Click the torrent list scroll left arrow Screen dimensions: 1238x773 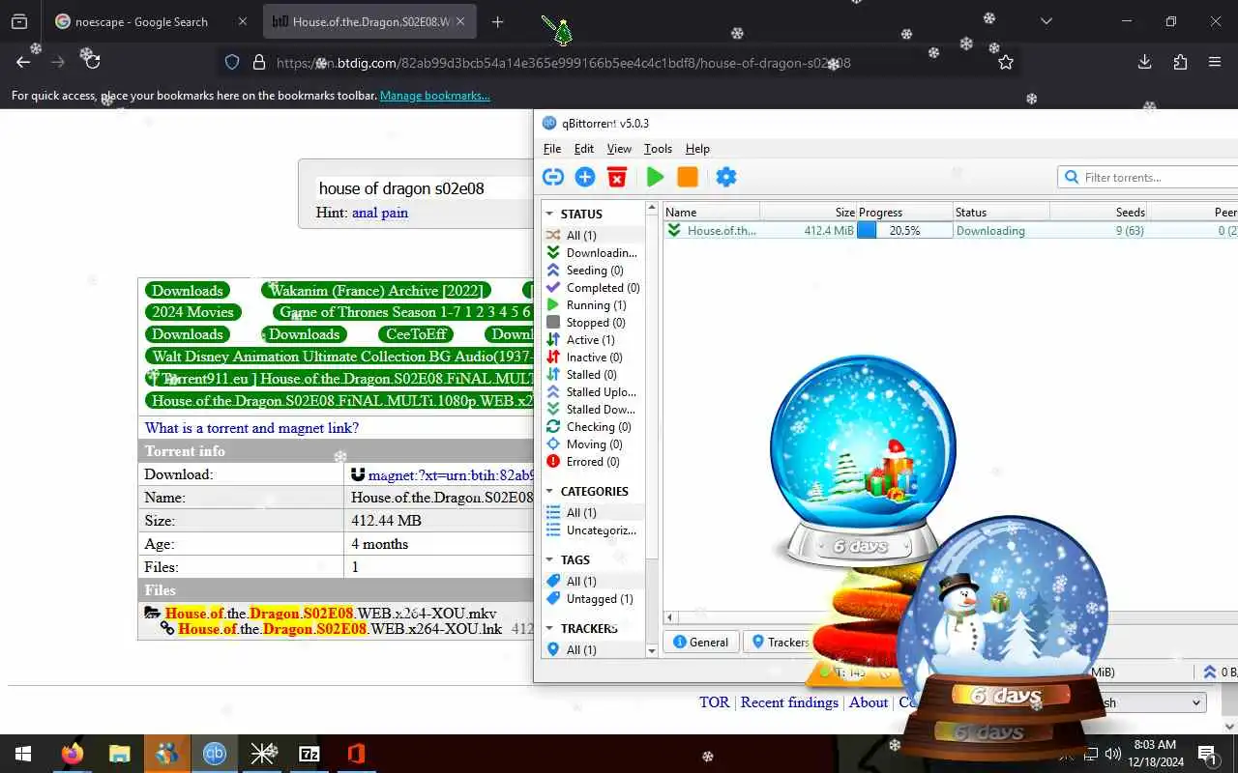pyautogui.click(x=670, y=616)
